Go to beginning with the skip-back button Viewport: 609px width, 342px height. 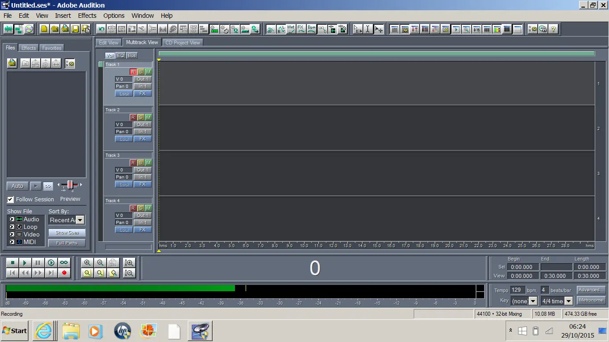coord(12,273)
